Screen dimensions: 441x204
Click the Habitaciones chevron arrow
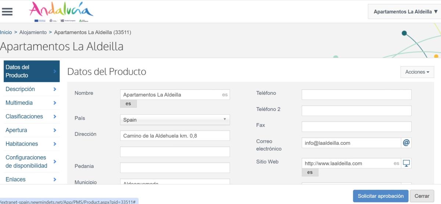tap(55, 144)
